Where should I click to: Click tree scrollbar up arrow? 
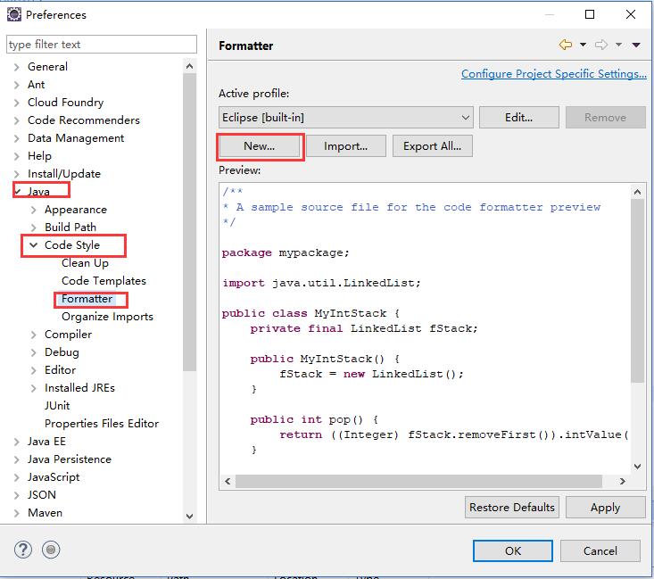[189, 66]
